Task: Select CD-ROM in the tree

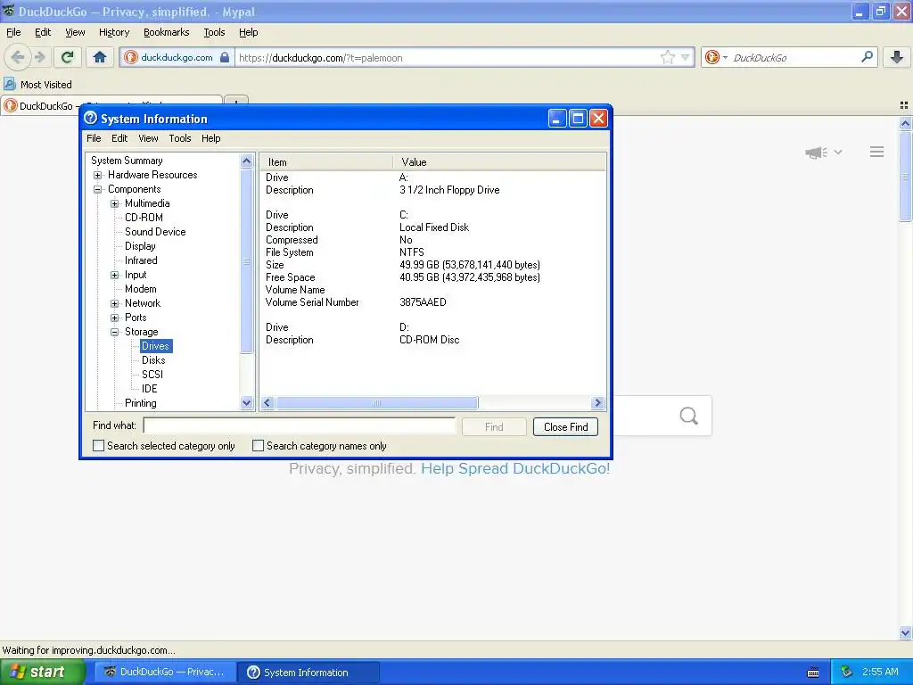Action: coord(144,218)
